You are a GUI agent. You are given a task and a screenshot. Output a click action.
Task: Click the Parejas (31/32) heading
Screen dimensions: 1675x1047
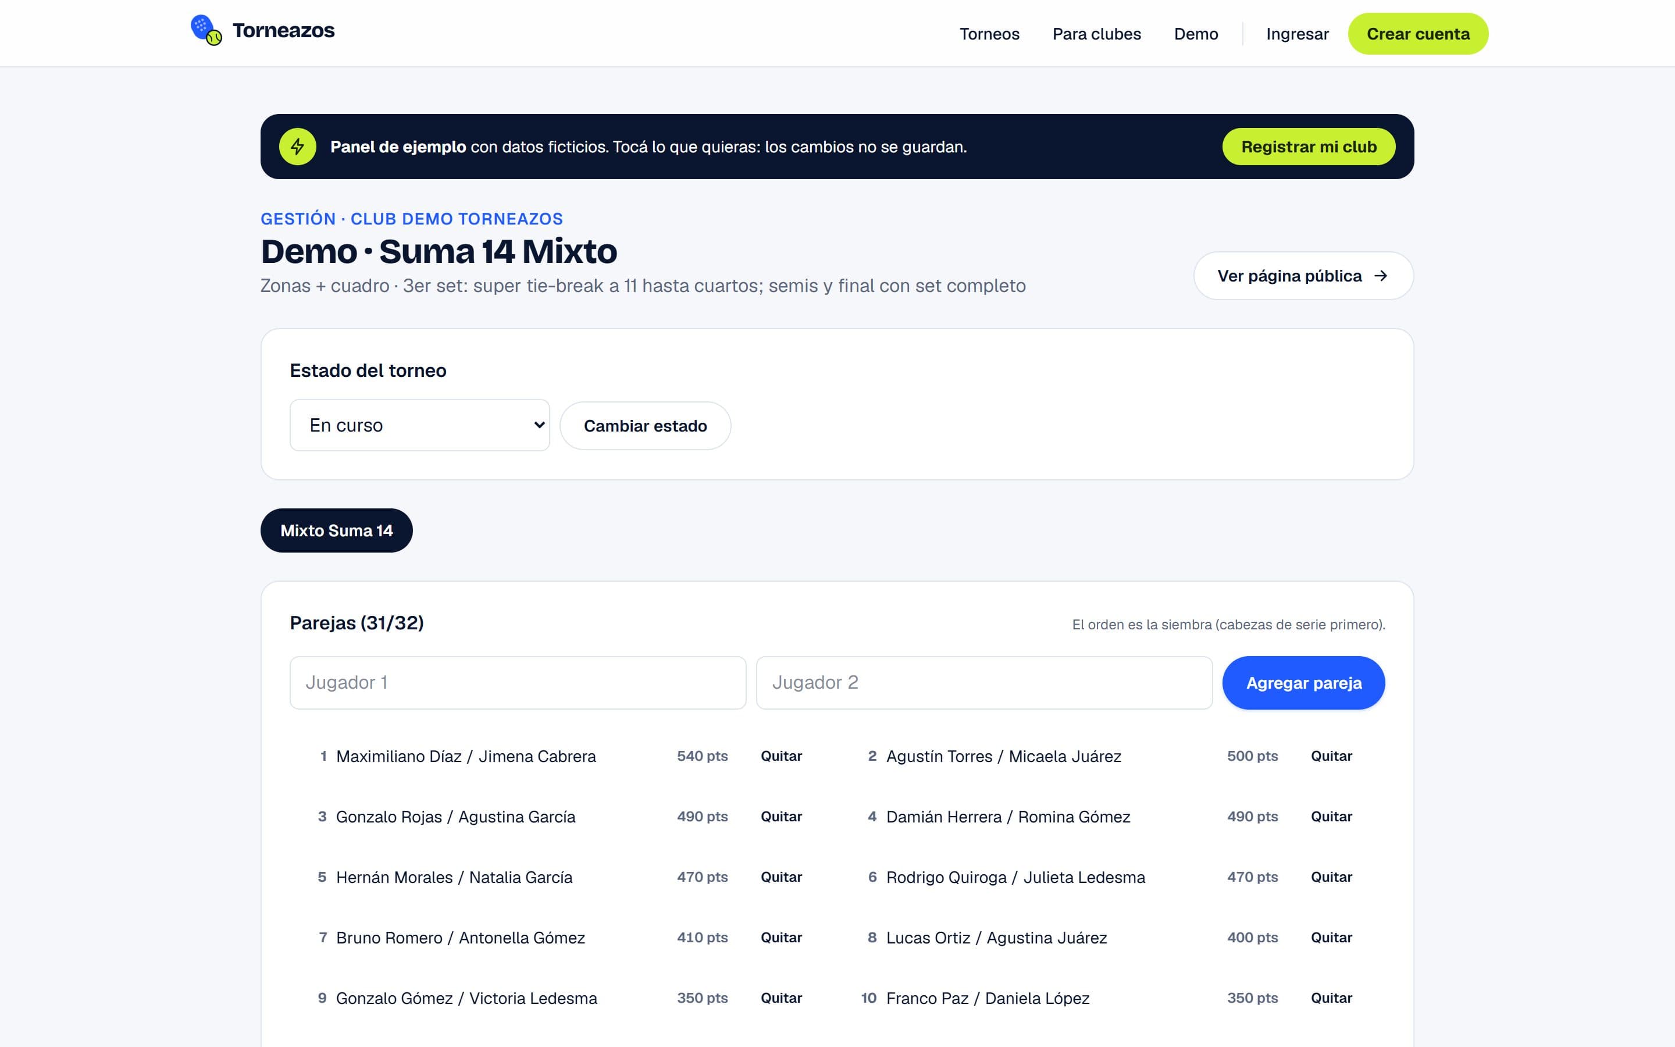357,622
